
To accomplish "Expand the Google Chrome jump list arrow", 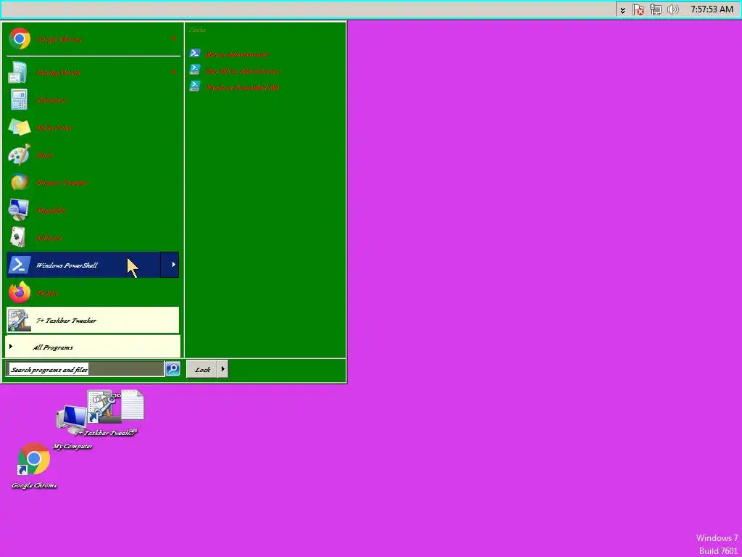I will (173, 39).
